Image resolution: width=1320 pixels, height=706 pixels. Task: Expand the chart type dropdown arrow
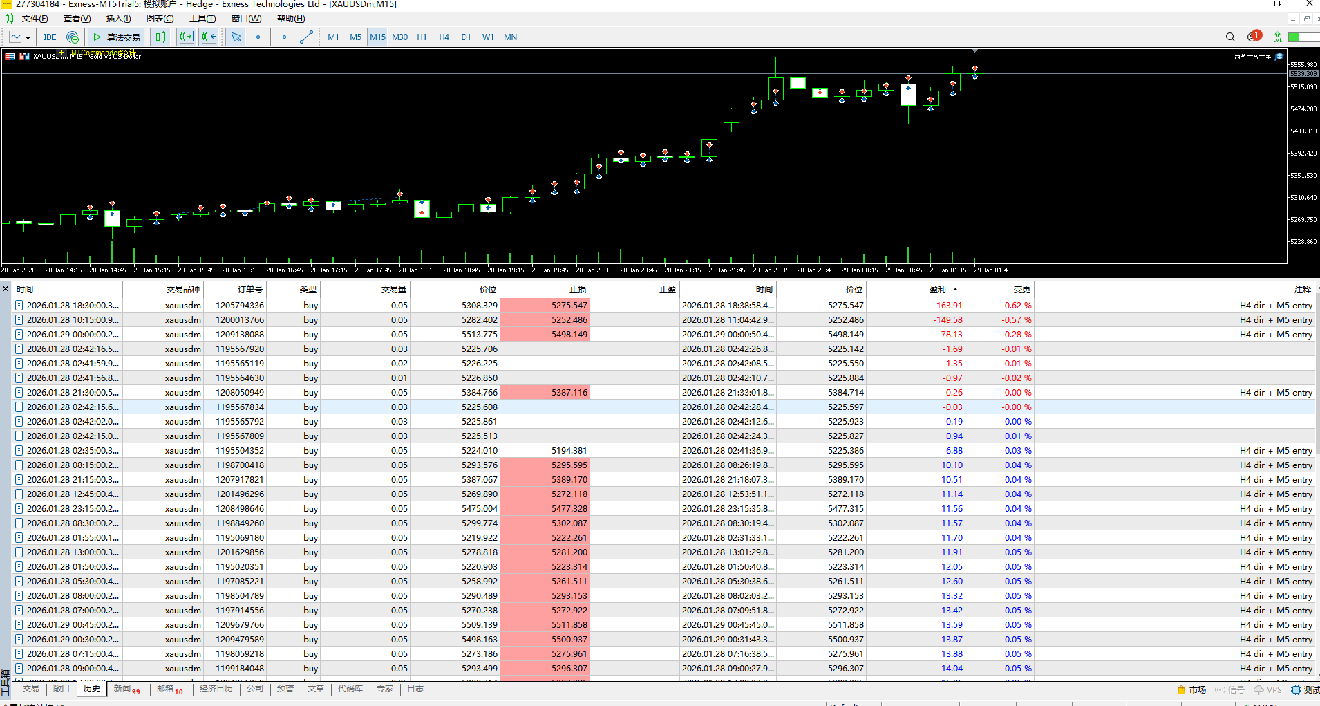pyautogui.click(x=28, y=37)
